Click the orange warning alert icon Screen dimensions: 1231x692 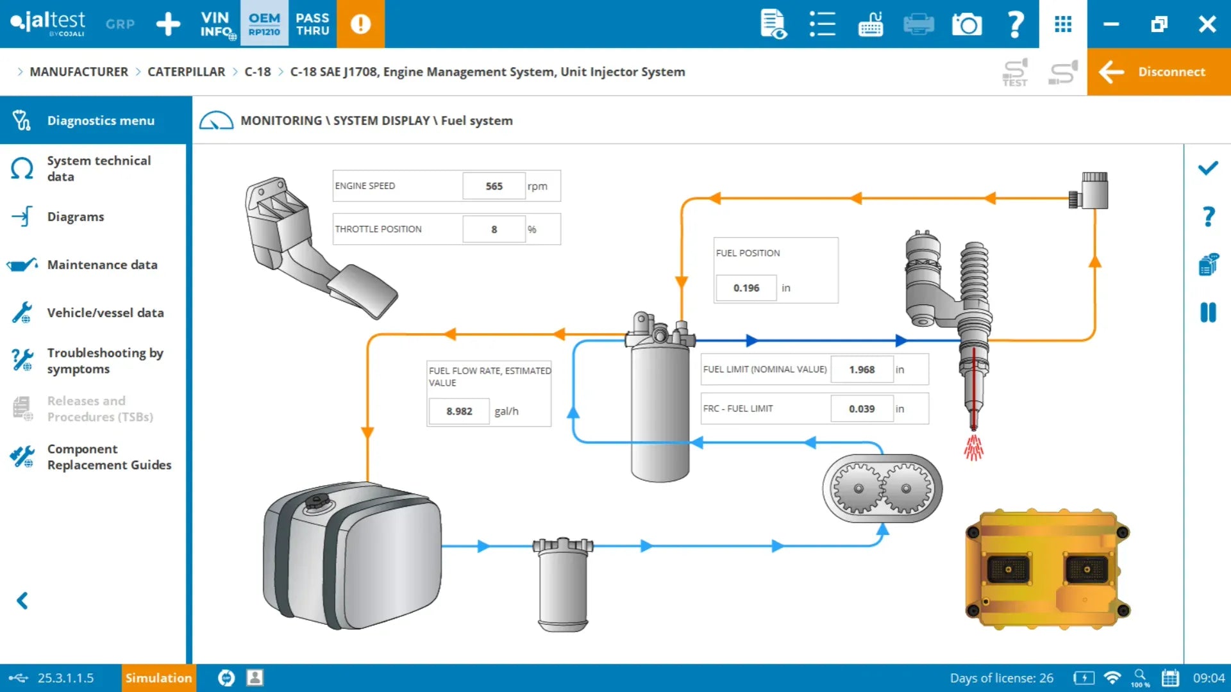pyautogui.click(x=360, y=24)
